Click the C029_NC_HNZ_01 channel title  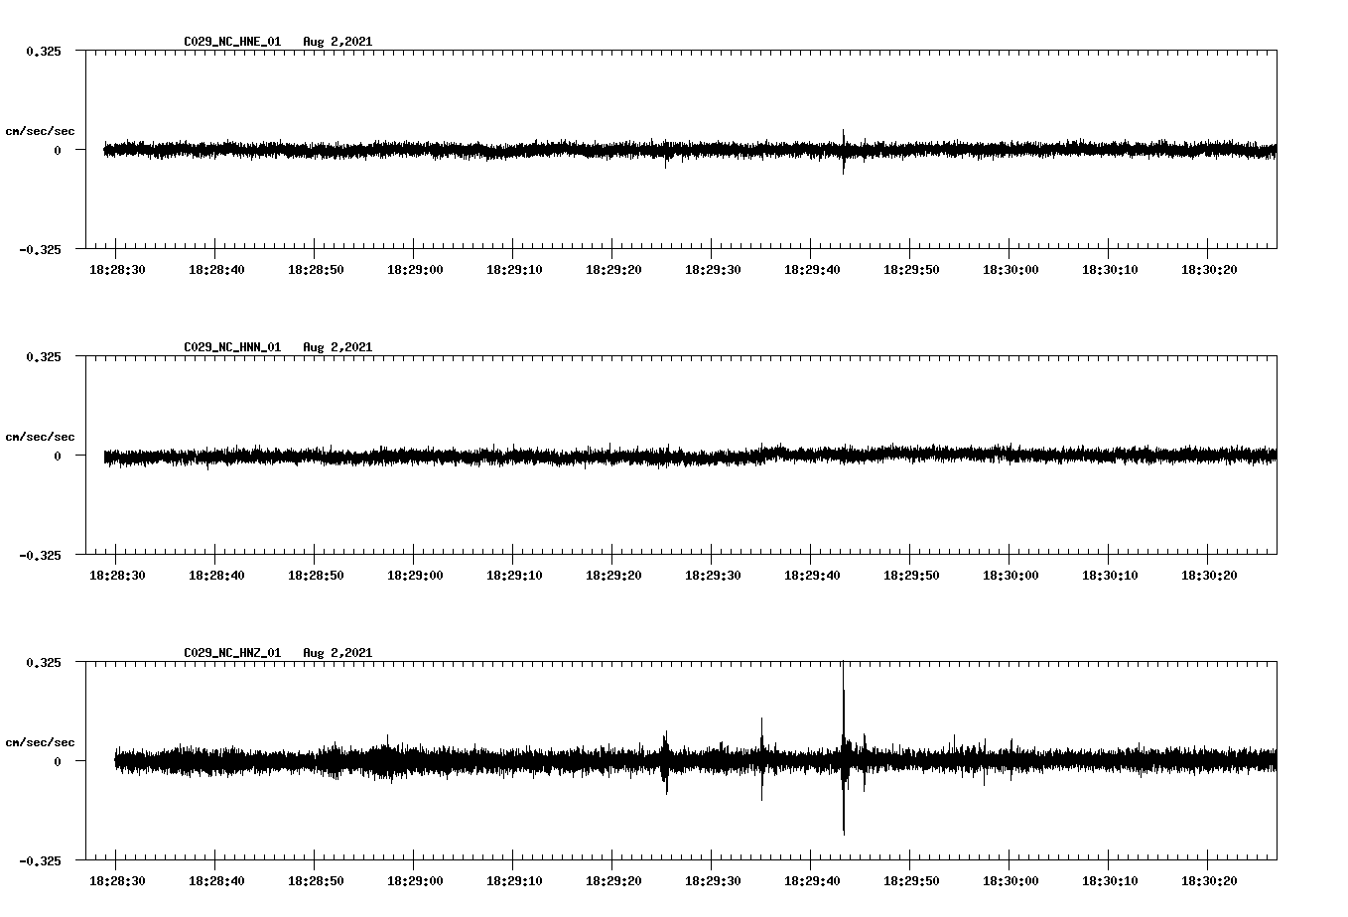point(232,653)
